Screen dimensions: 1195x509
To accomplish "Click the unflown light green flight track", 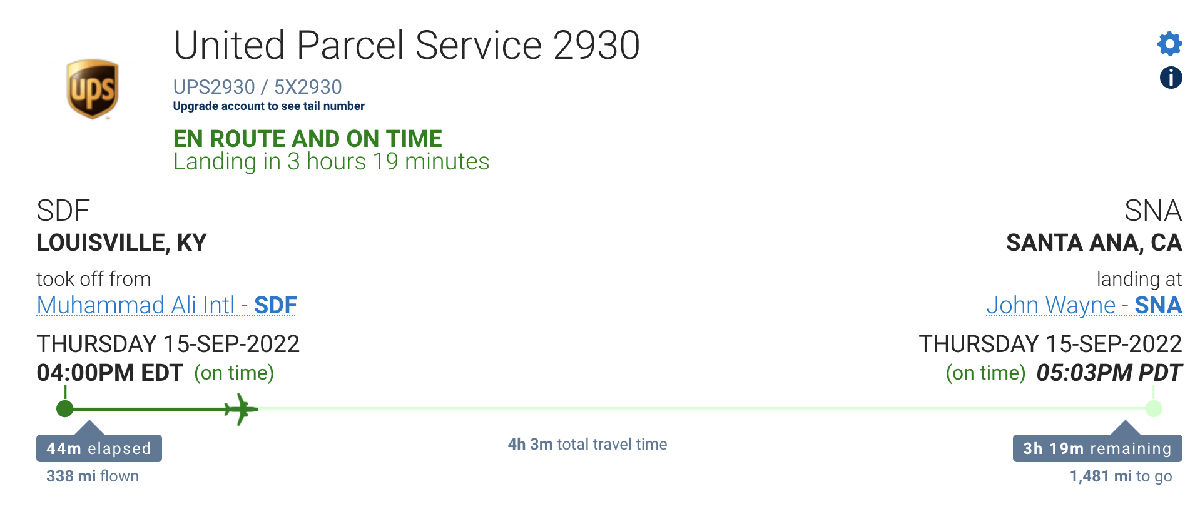I will (688, 408).
